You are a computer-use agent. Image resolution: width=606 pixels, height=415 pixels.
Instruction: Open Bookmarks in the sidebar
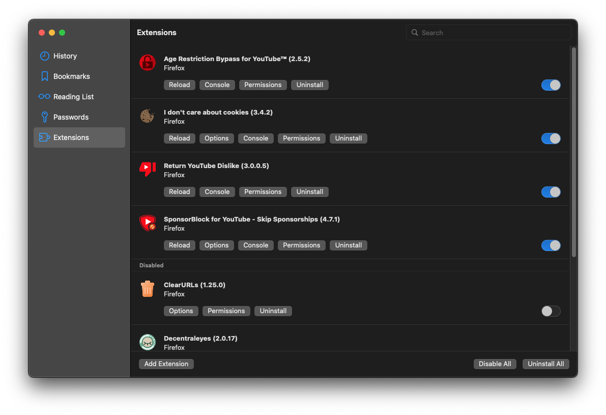pos(71,76)
